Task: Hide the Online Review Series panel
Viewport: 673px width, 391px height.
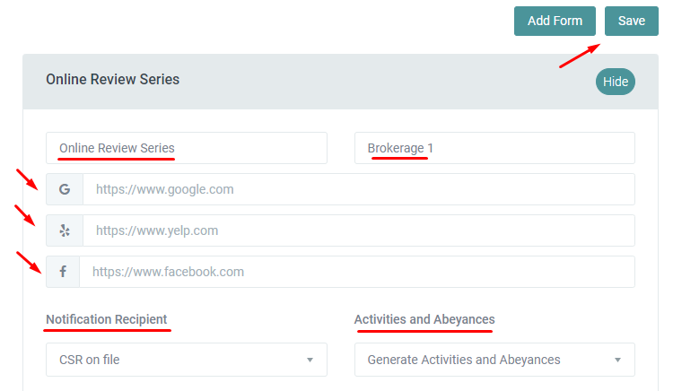Action: pyautogui.click(x=615, y=82)
